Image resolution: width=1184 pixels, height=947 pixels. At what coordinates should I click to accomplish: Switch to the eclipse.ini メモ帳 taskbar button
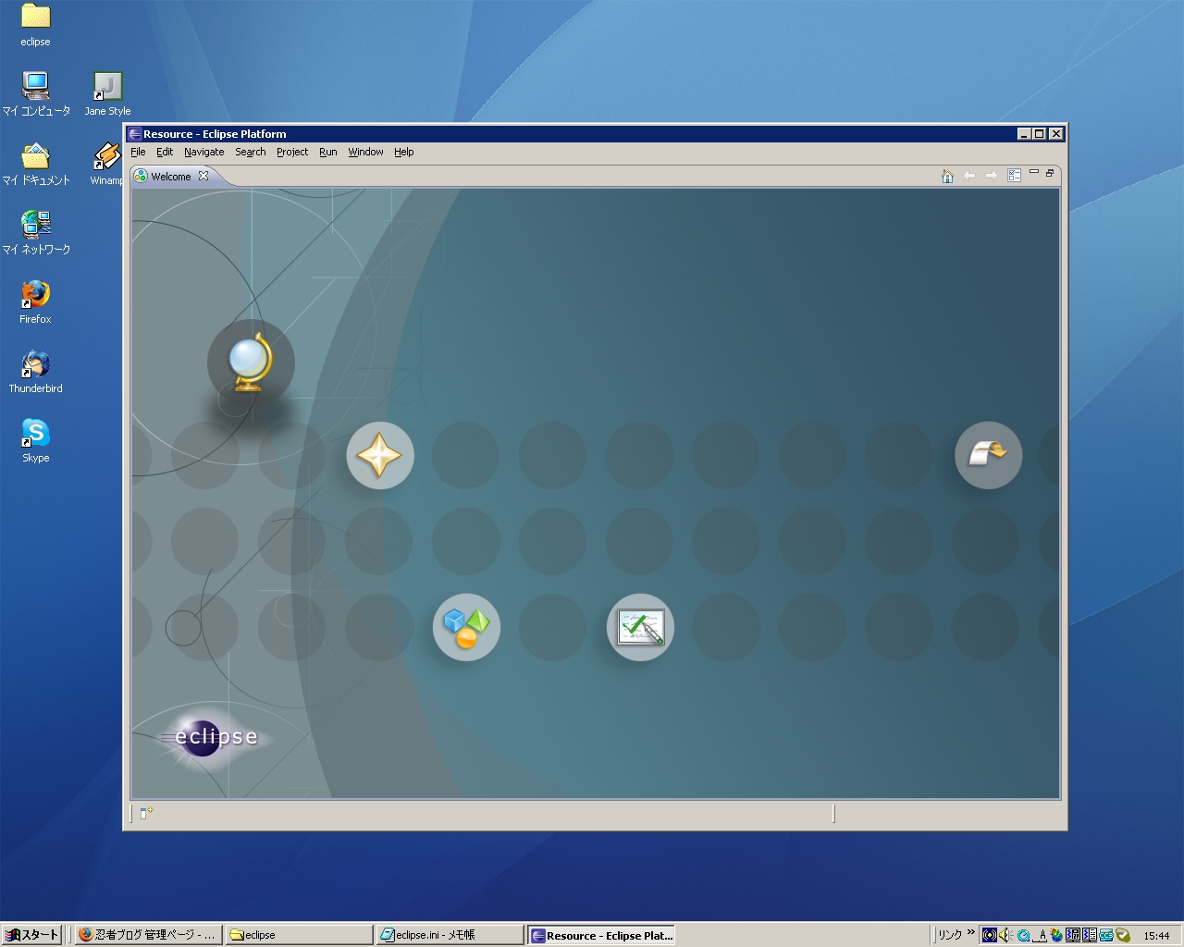point(450,935)
